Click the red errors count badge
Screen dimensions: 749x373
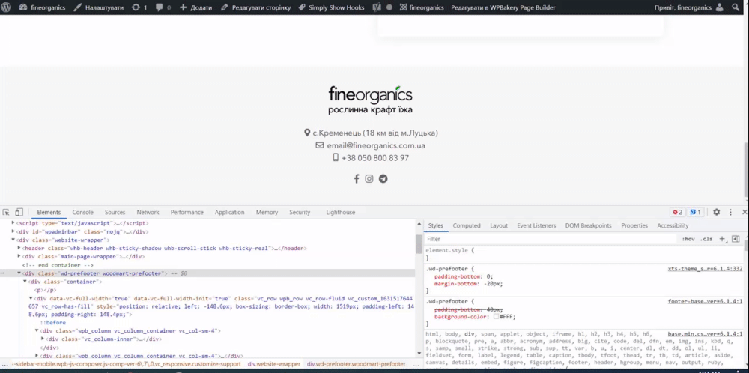tap(678, 212)
